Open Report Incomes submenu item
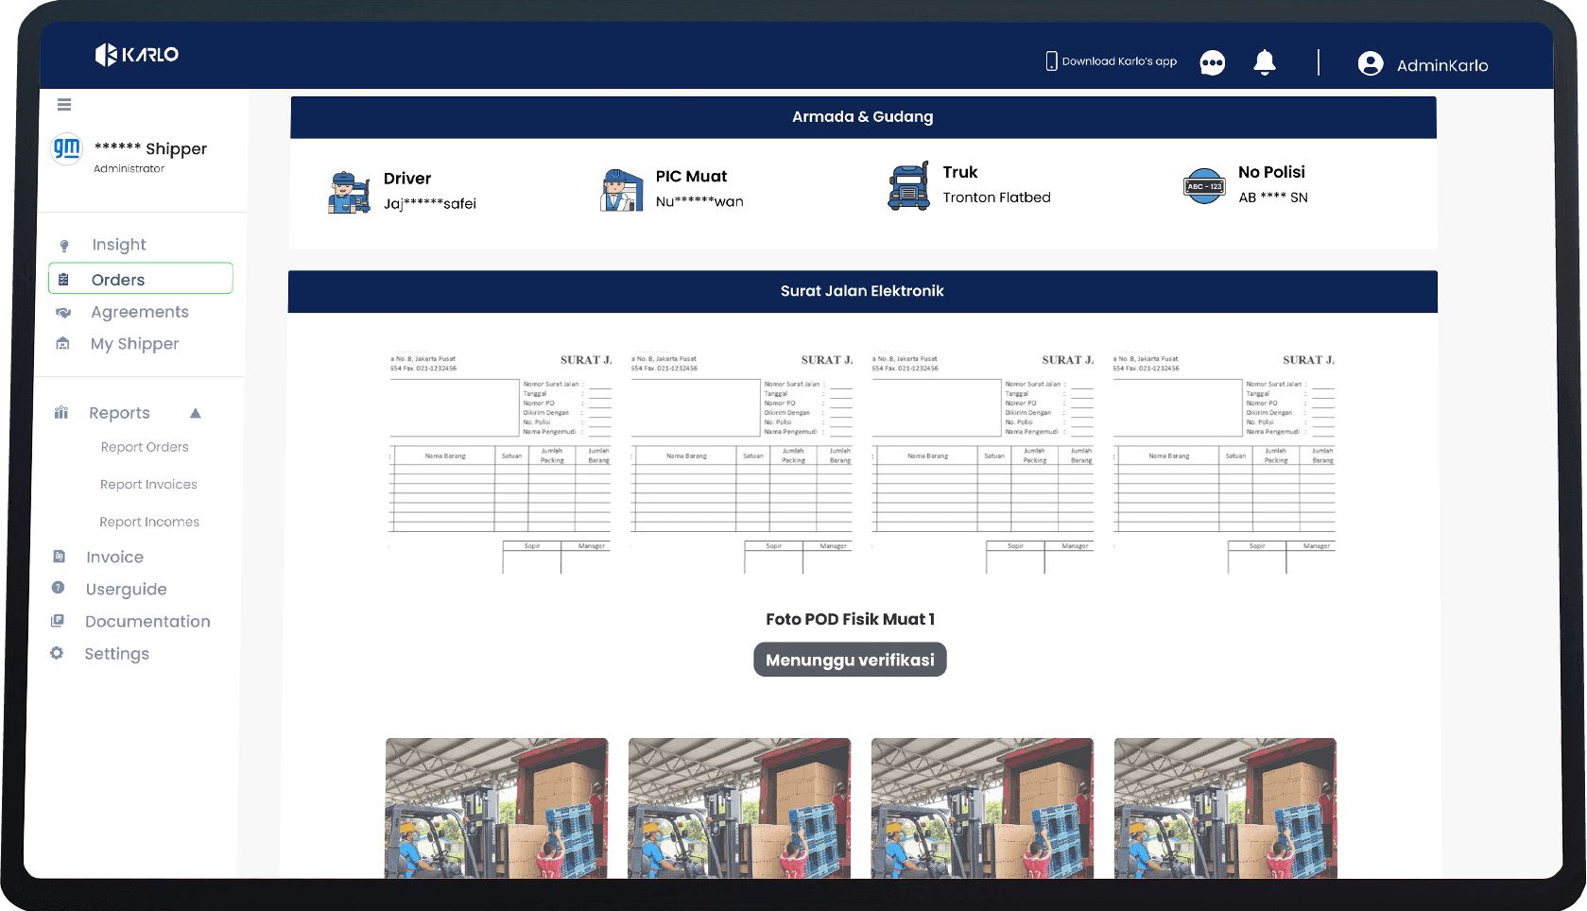 coord(149,522)
